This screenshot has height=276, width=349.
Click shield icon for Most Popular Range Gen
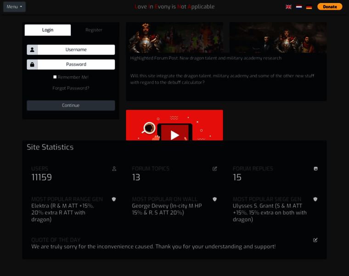[x=114, y=199]
